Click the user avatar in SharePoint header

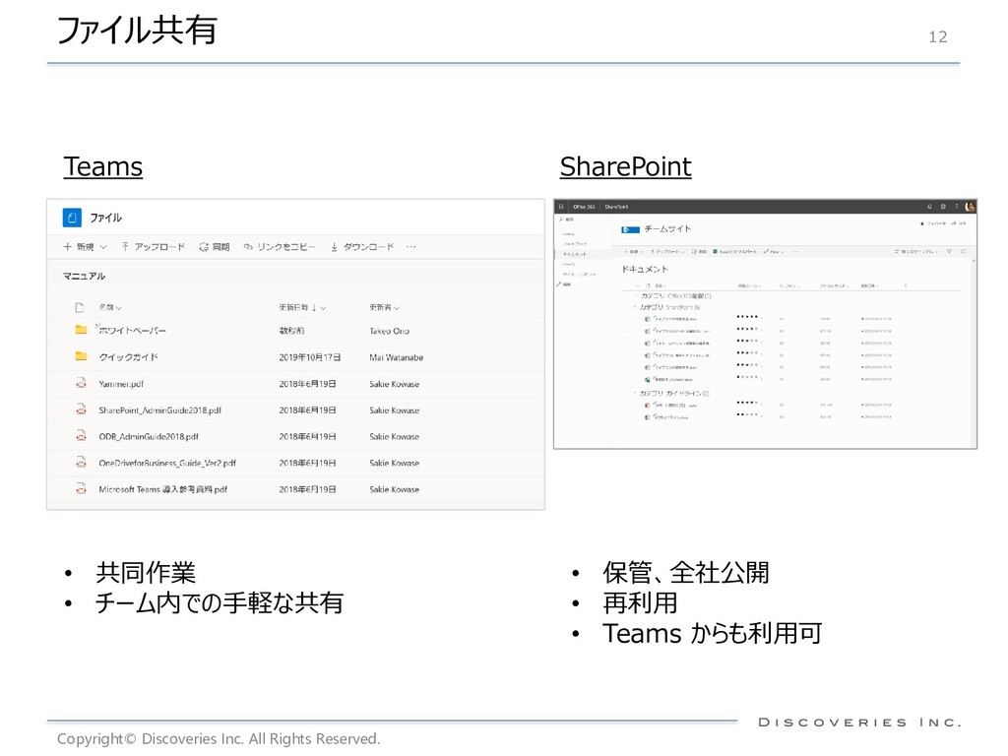click(970, 207)
